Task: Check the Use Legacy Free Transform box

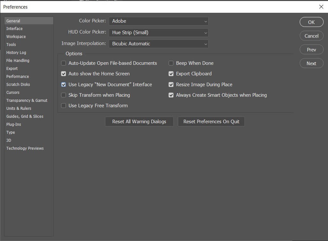Action: (x=63, y=106)
